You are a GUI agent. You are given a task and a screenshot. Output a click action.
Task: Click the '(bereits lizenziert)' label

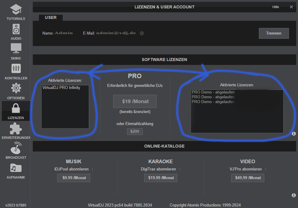click(x=135, y=112)
